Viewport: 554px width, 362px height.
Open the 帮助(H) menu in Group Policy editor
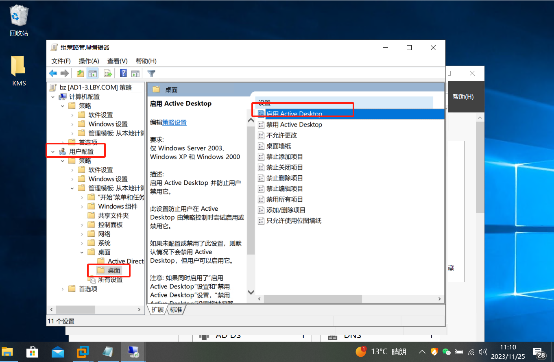146,61
